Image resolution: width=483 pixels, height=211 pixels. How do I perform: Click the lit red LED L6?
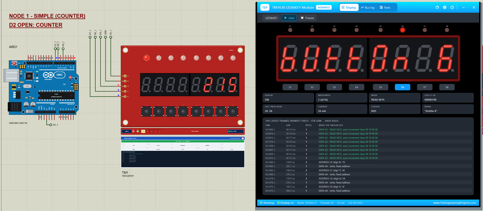click(402, 30)
